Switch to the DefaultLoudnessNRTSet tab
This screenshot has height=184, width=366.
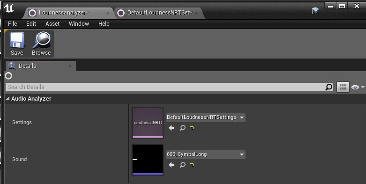click(x=159, y=13)
